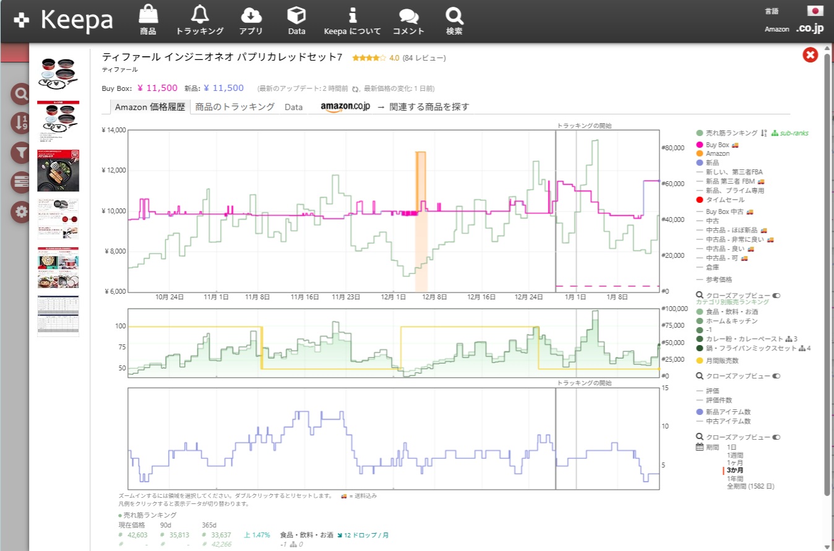Image resolution: width=834 pixels, height=551 pixels.
Task: Select the 1年間 time range
Action: (735, 478)
